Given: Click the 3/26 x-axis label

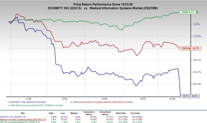Looking at the screenshot, I should tap(105, 99).
